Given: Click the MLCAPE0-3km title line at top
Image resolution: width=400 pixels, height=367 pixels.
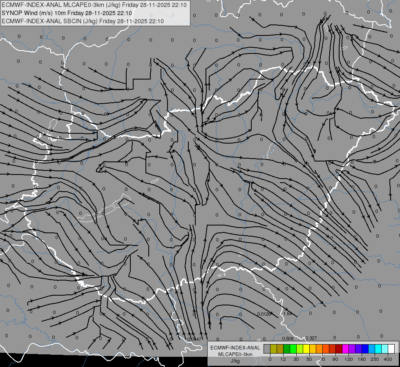Looking at the screenshot, I should pos(94,5).
